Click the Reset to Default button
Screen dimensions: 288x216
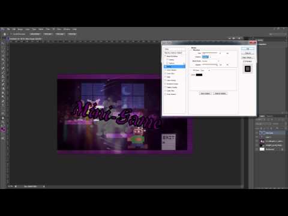click(220, 94)
